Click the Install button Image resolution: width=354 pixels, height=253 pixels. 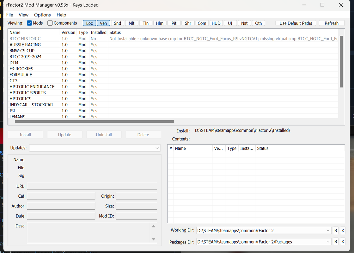coord(25,135)
